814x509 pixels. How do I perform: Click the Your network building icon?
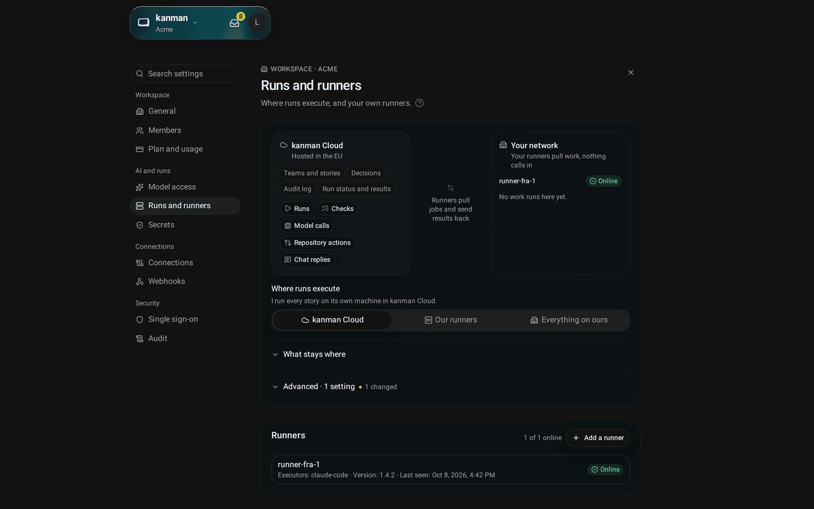point(503,145)
